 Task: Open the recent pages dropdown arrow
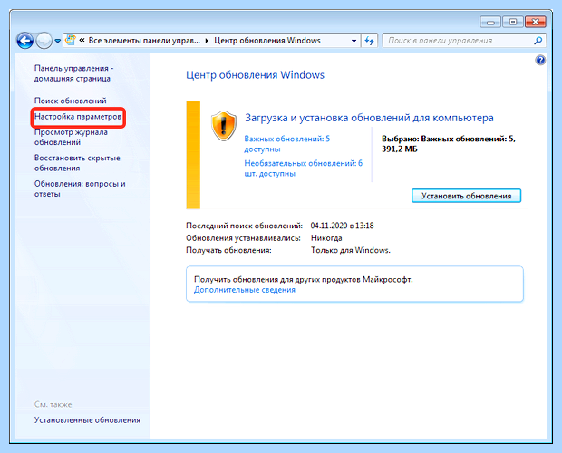click(57, 41)
